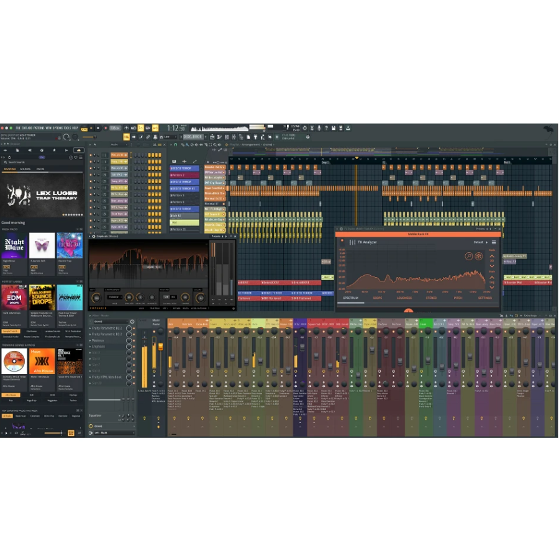559x559 pixels.
Task: Open the FX Analyzer 'Default' preset selector
Action: pos(480,242)
